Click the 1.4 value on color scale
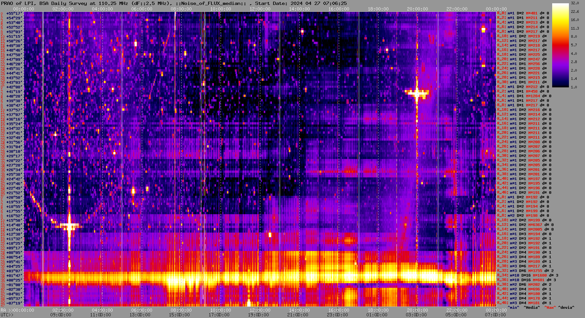This screenshot has width=585, height=318. click(574, 79)
